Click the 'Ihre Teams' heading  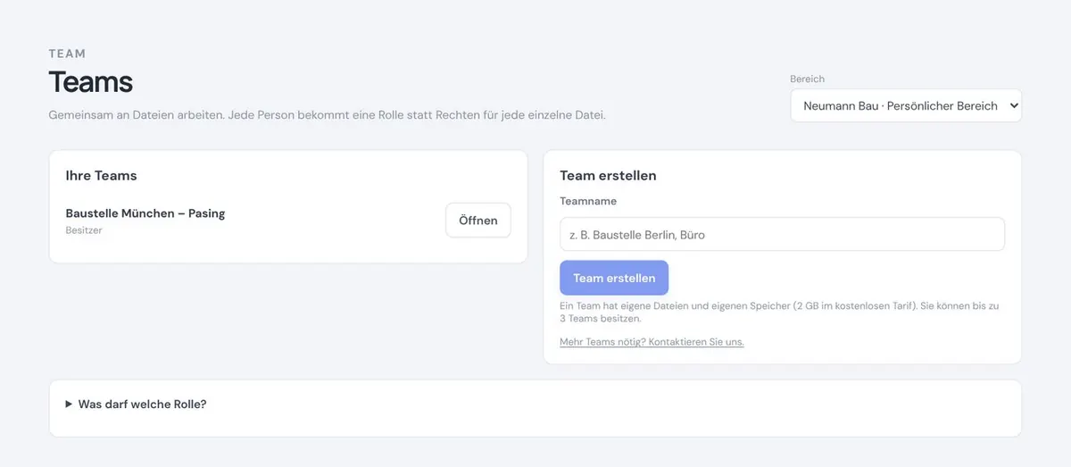101,176
